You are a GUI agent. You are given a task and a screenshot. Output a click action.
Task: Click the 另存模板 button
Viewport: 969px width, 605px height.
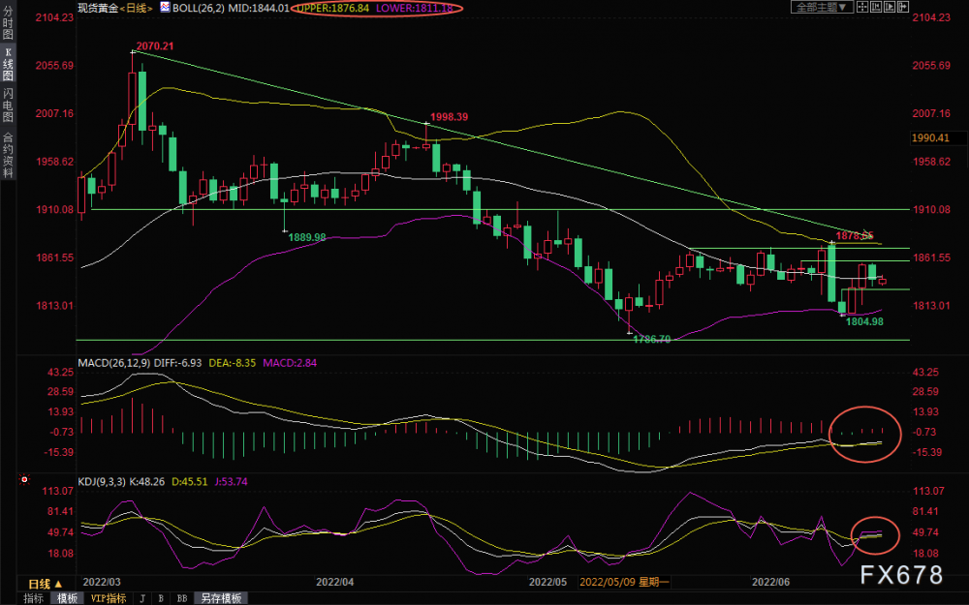pos(221,598)
